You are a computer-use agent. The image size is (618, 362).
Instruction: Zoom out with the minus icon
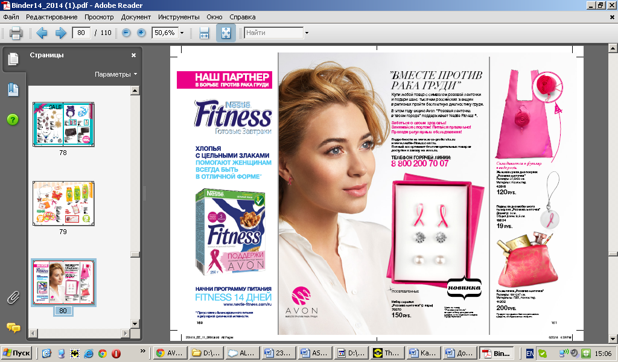pyautogui.click(x=126, y=33)
